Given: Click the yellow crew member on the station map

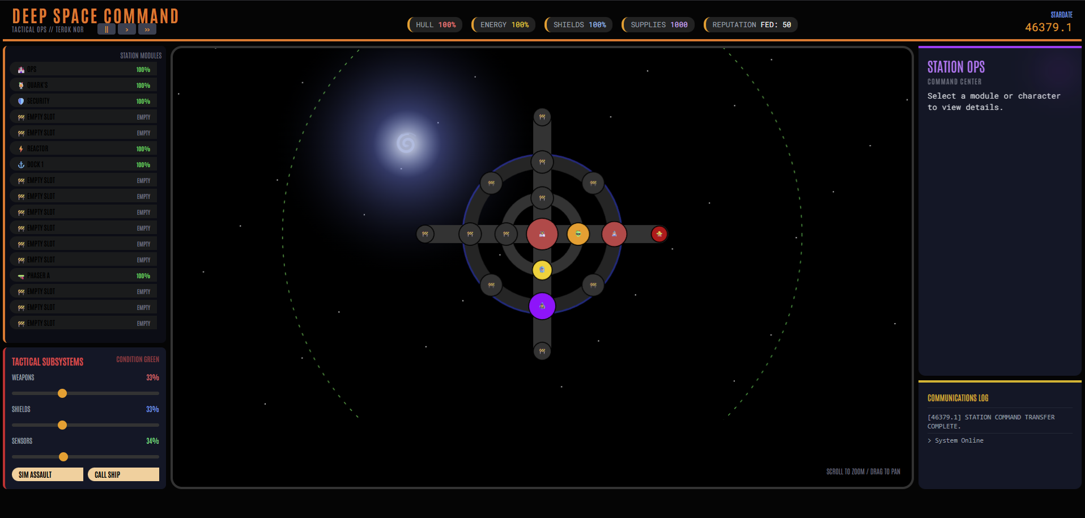Looking at the screenshot, I should [542, 270].
